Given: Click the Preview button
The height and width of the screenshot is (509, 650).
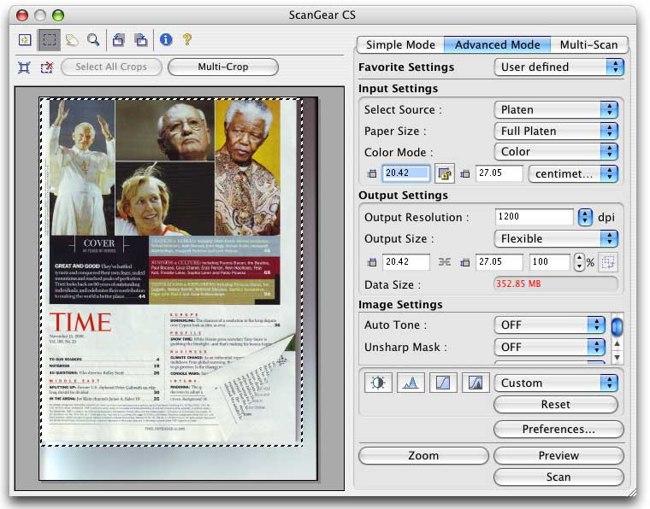Looking at the screenshot, I should (558, 455).
